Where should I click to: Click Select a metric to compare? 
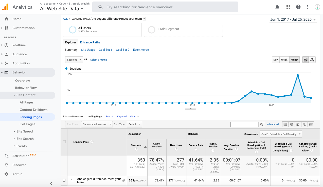pyautogui.click(x=98, y=60)
